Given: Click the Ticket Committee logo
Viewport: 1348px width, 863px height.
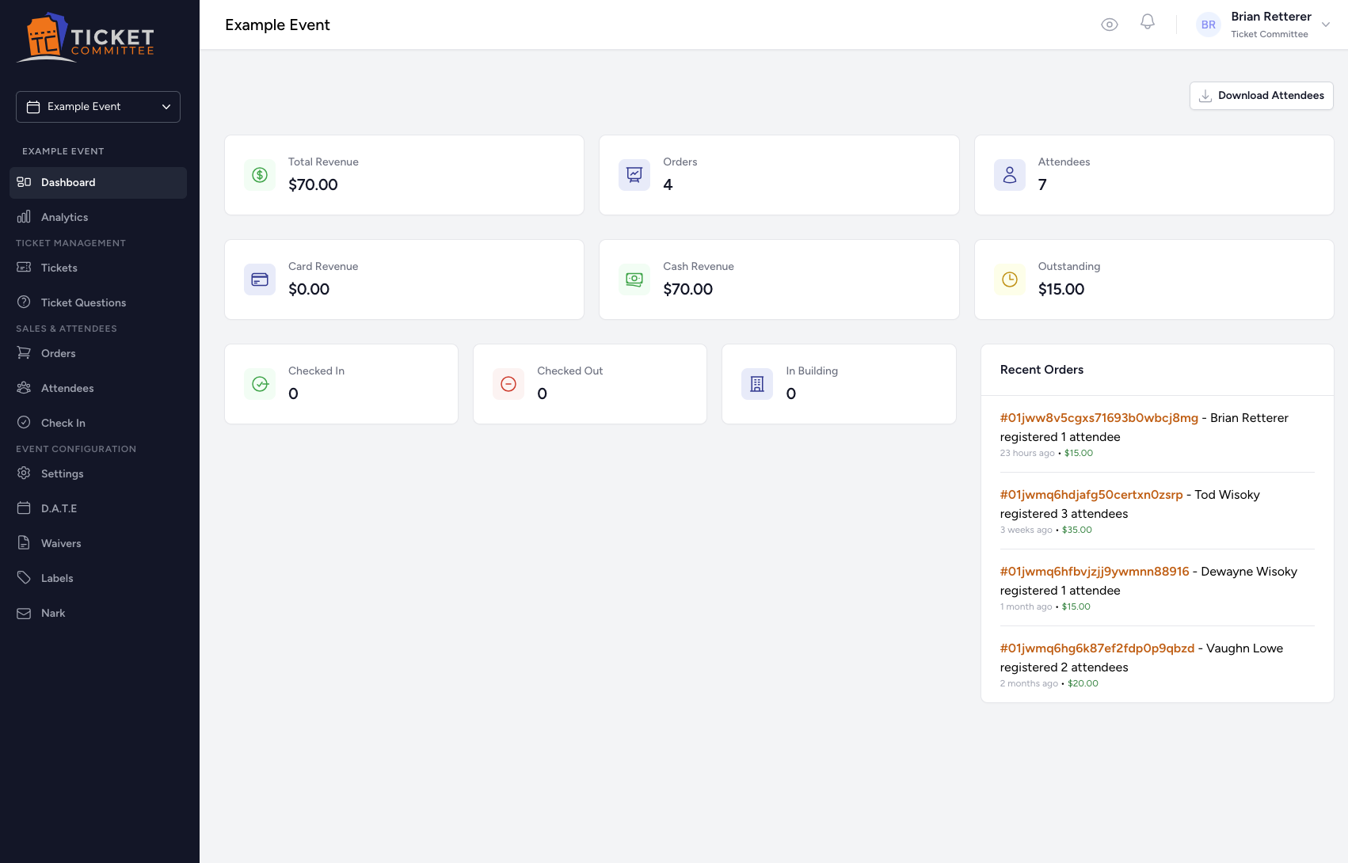Looking at the screenshot, I should (x=86, y=36).
